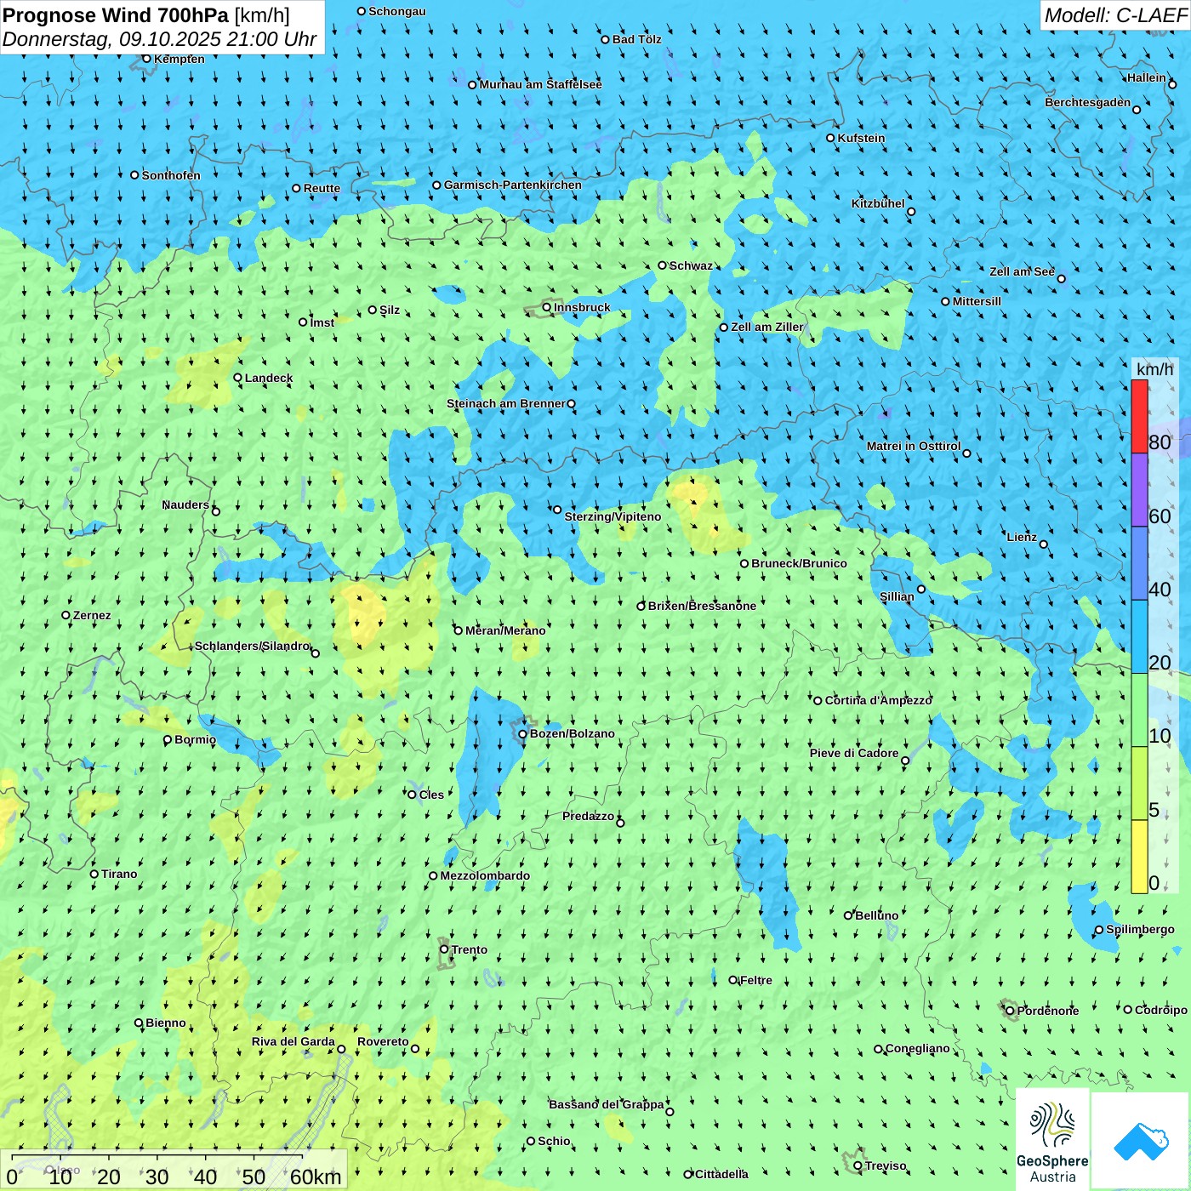Select the Feltre town label

coord(755,980)
